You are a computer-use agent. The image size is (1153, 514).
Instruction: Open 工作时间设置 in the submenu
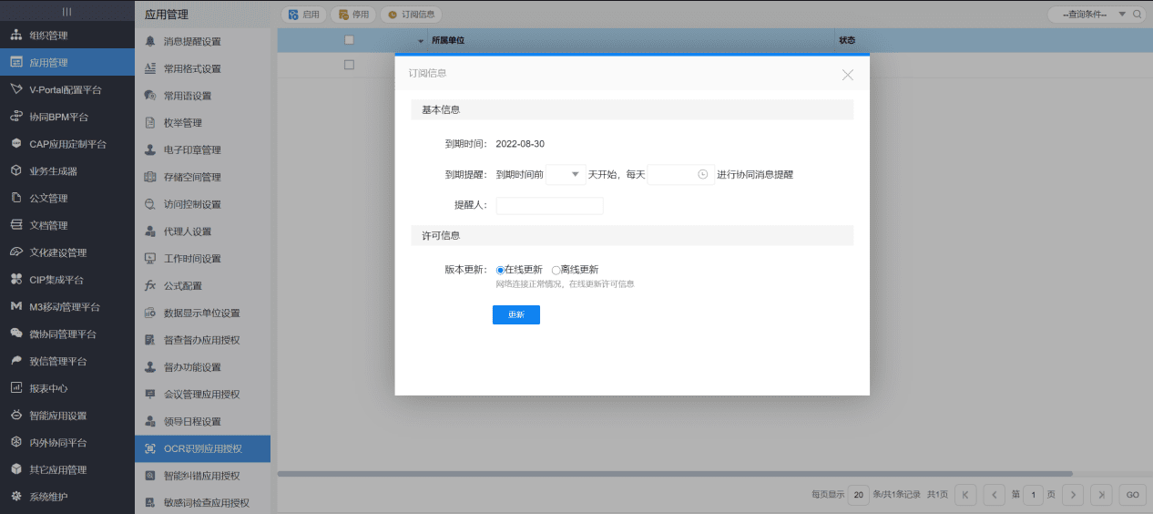203,258
